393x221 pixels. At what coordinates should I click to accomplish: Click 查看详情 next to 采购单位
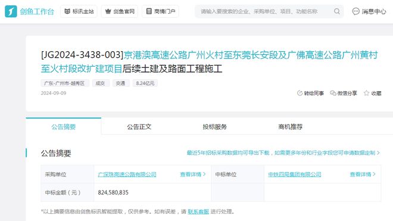coord(193,174)
